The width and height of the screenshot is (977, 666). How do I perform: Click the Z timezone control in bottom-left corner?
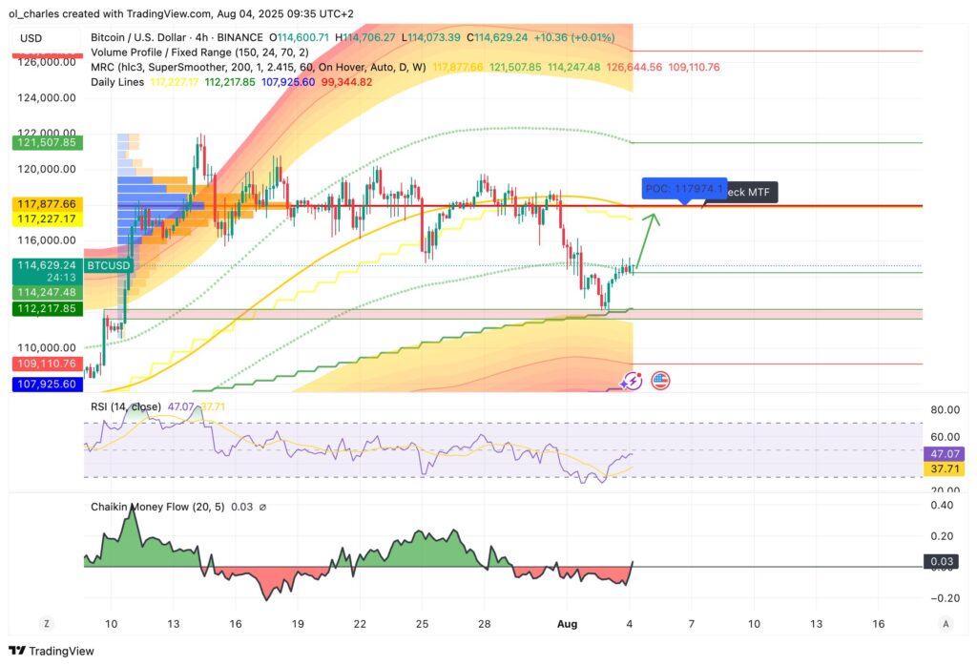[x=46, y=622]
